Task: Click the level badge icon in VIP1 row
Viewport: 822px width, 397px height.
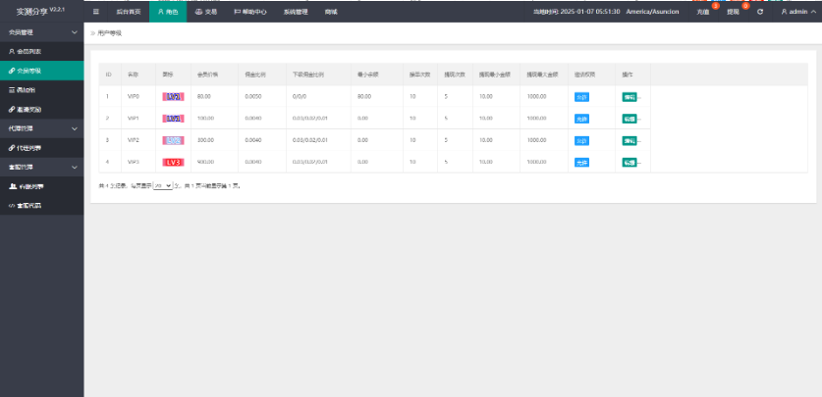Action: pyautogui.click(x=173, y=119)
